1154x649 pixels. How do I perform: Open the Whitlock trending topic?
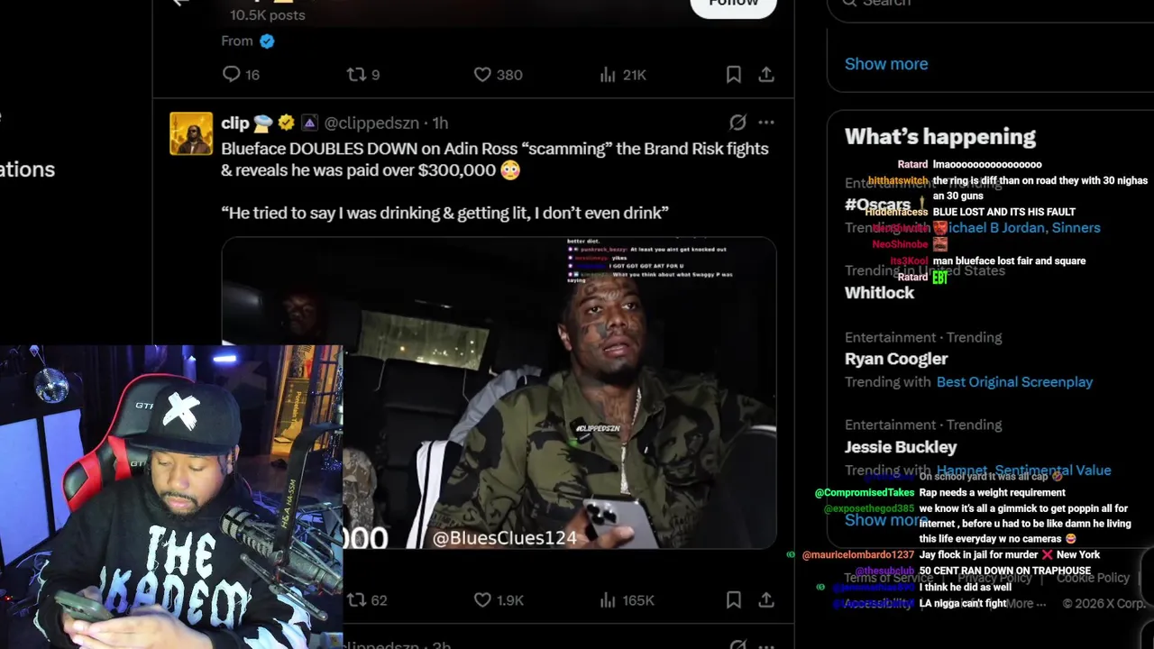[x=879, y=293]
